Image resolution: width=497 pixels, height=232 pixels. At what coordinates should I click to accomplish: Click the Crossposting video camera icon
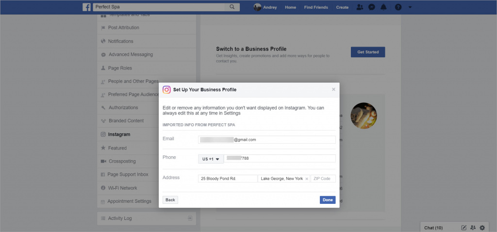tap(103, 161)
